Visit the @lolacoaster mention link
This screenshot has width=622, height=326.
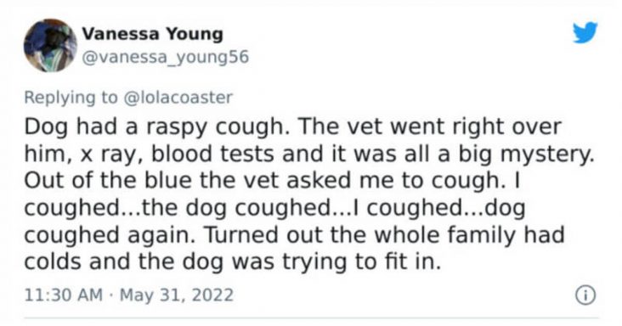[x=178, y=98]
